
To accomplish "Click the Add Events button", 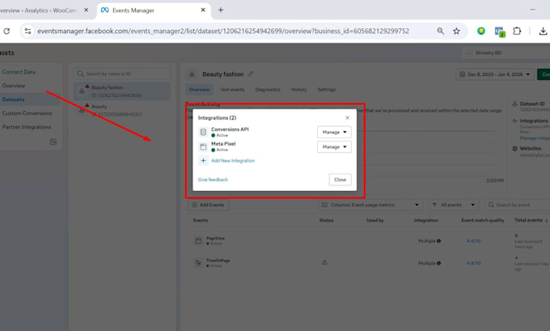I will pos(209,205).
